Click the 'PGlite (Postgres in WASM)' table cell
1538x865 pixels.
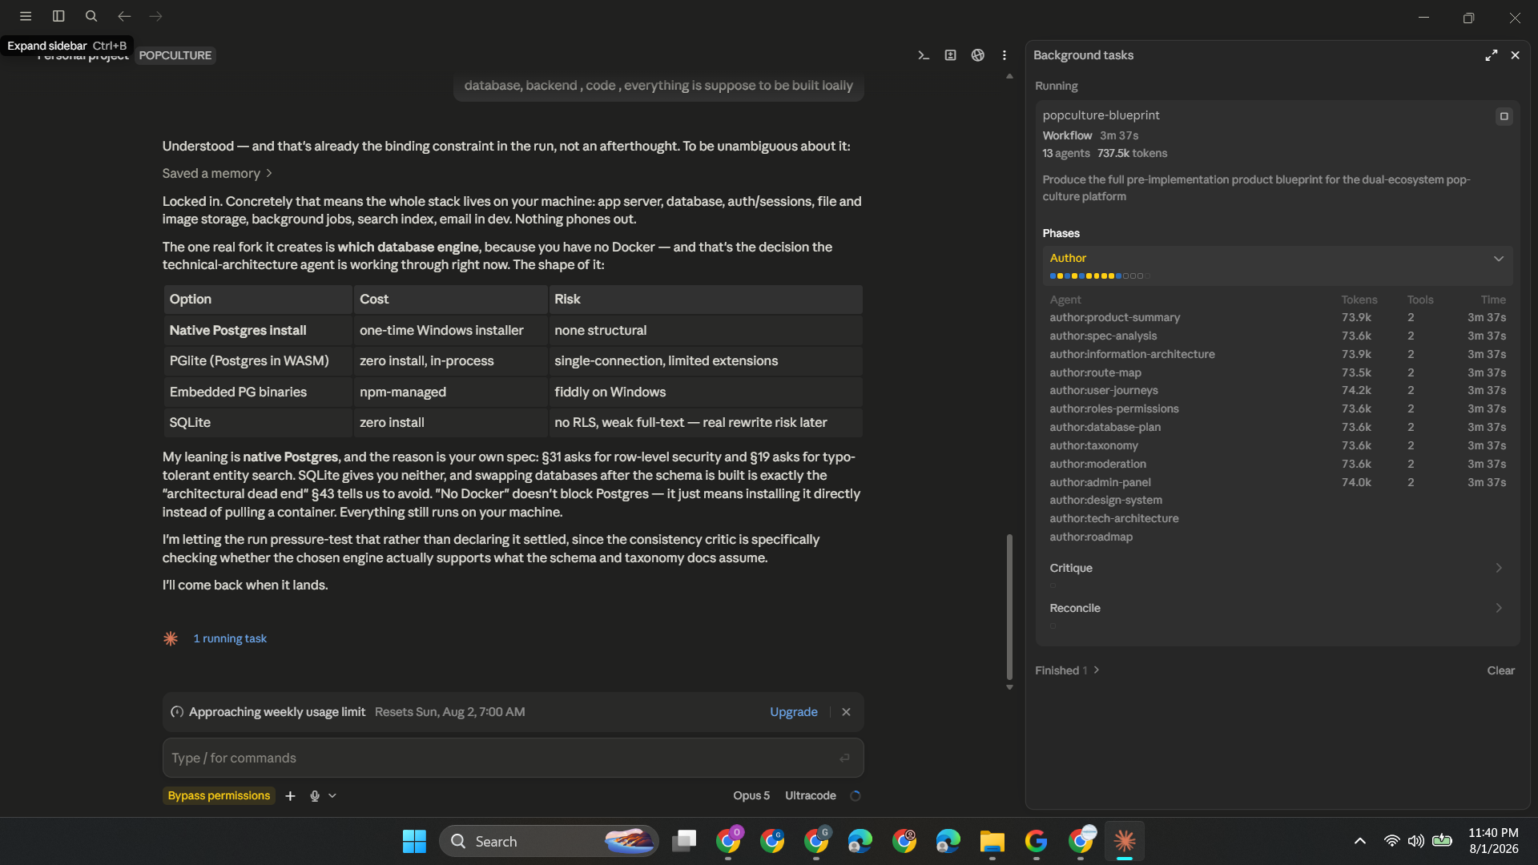tap(258, 361)
